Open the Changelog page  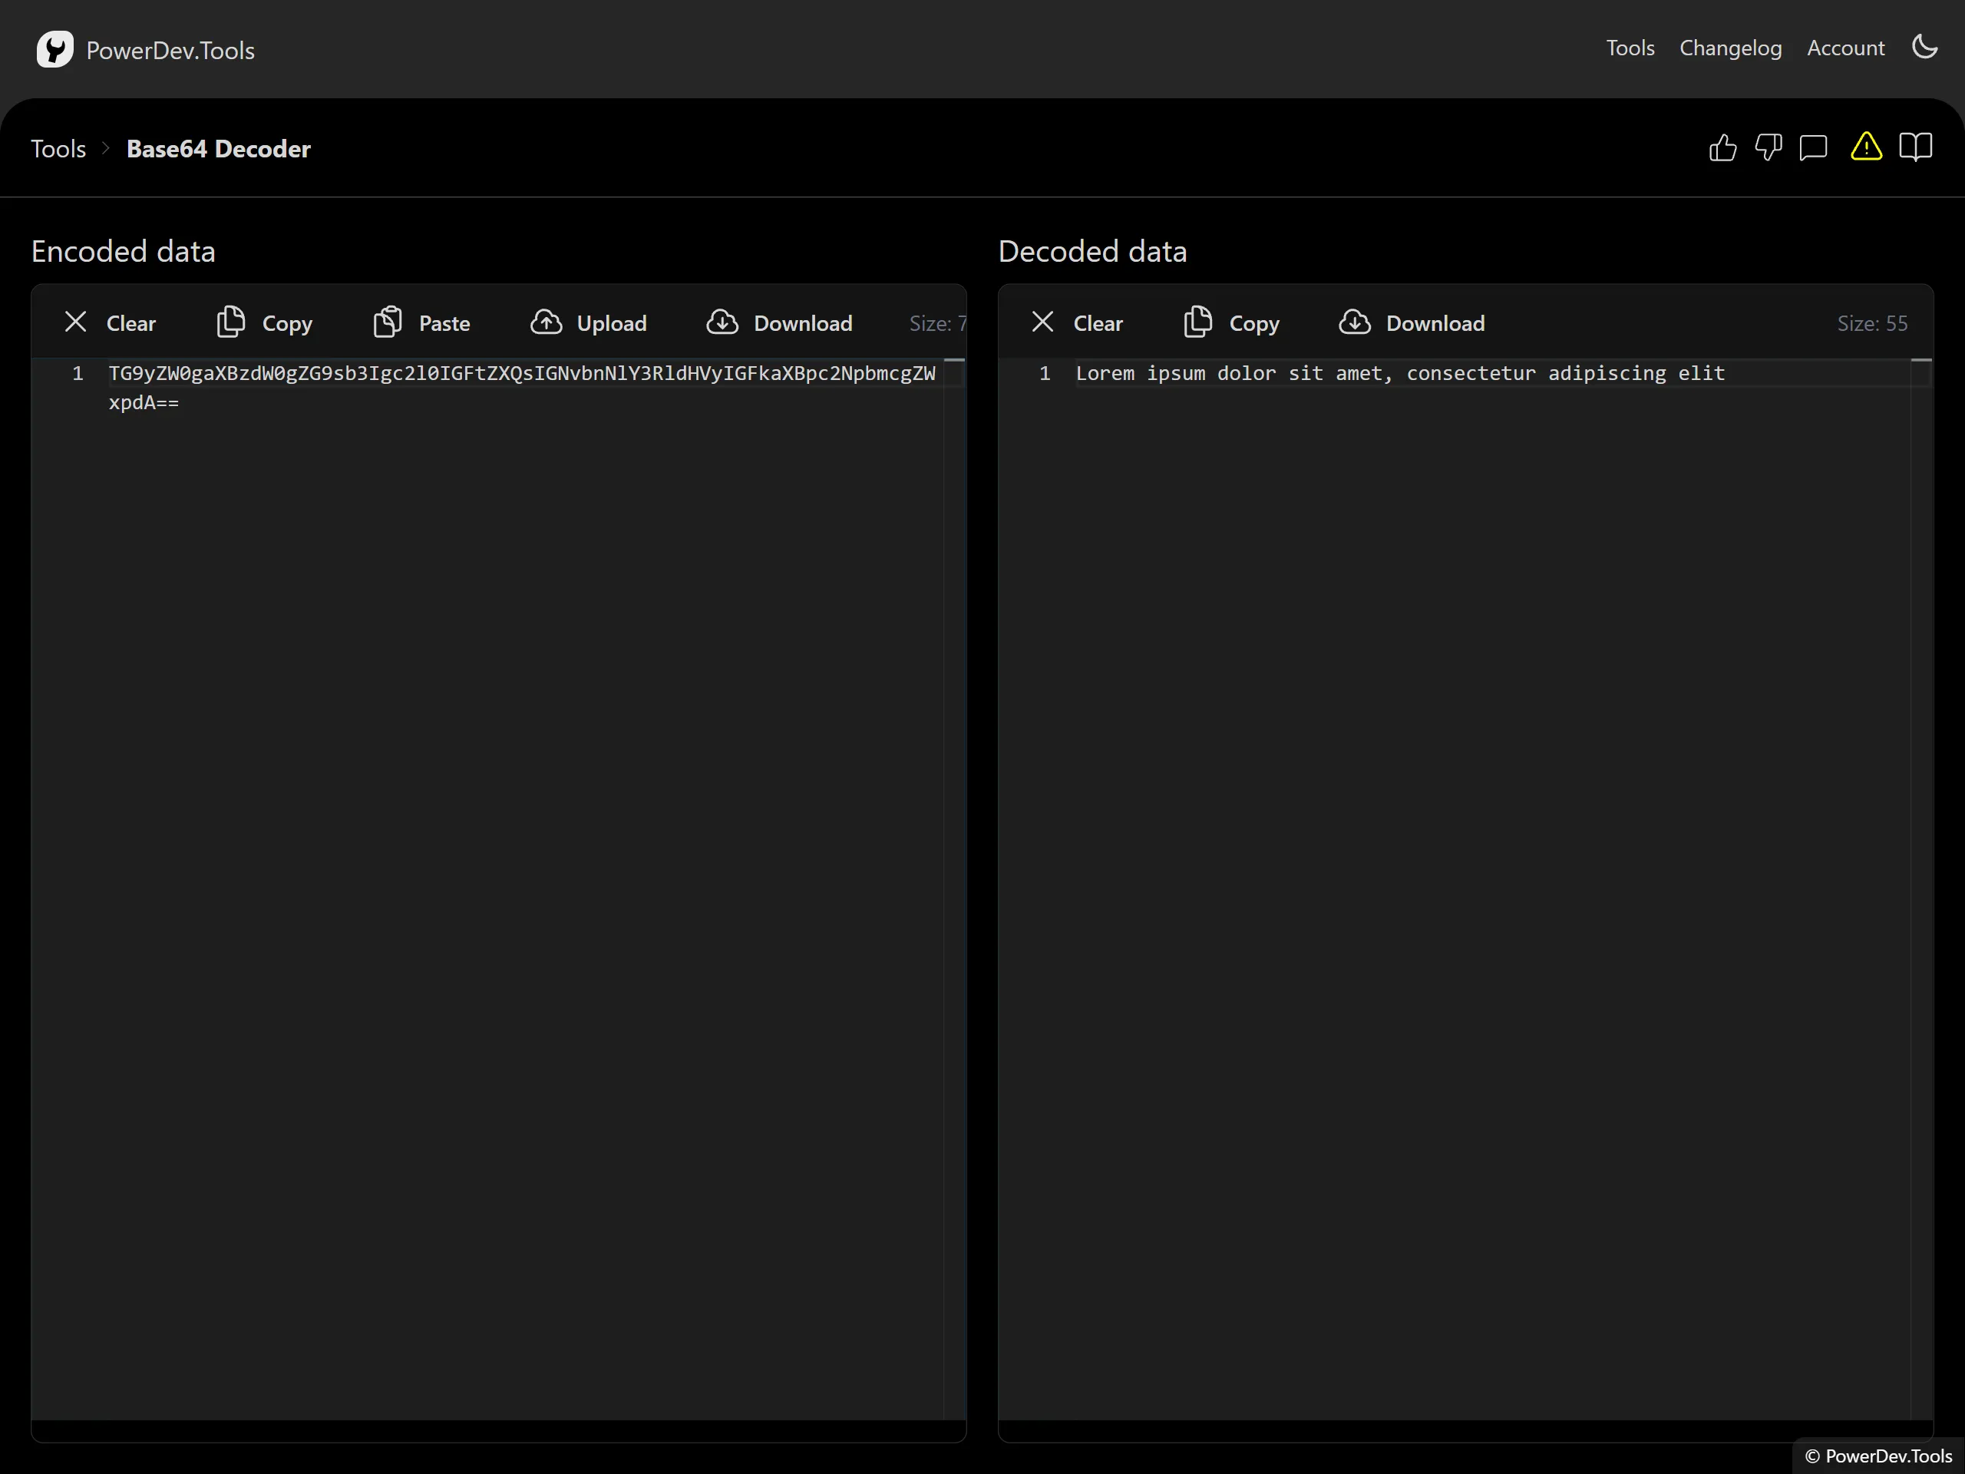(x=1729, y=48)
